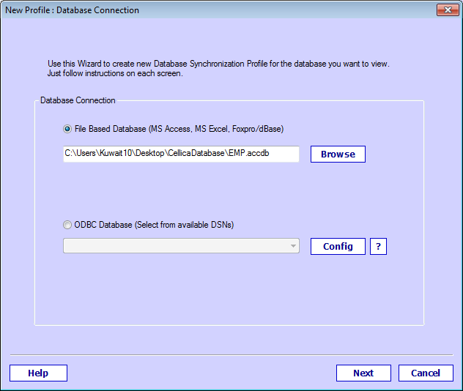The width and height of the screenshot is (463, 391).
Task: Close the New Profile dialog window
Action: pos(447,10)
